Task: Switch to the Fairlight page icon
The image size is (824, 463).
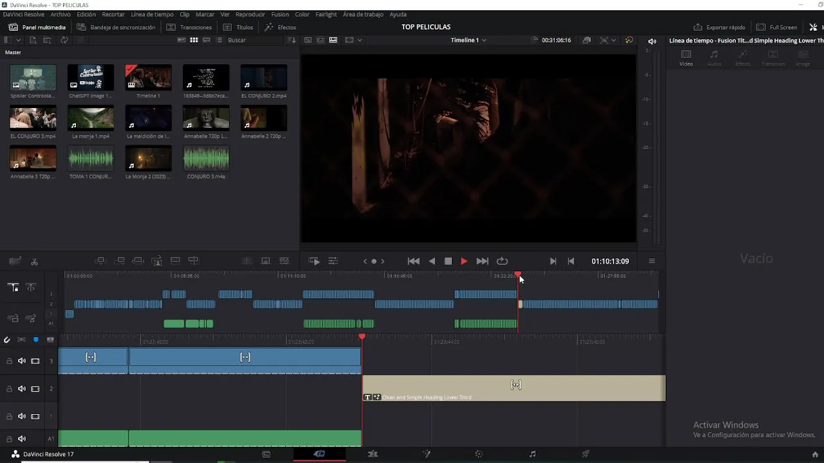Action: point(532,454)
